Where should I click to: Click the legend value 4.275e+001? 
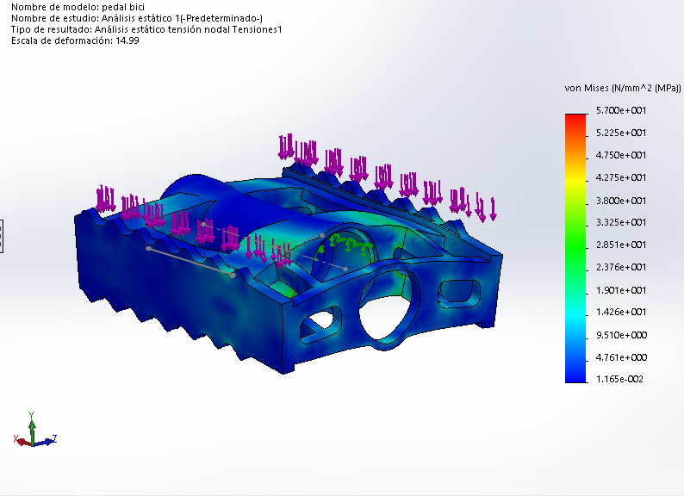pos(621,177)
